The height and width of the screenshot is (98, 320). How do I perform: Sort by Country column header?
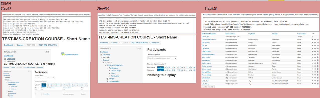pos(275,34)
